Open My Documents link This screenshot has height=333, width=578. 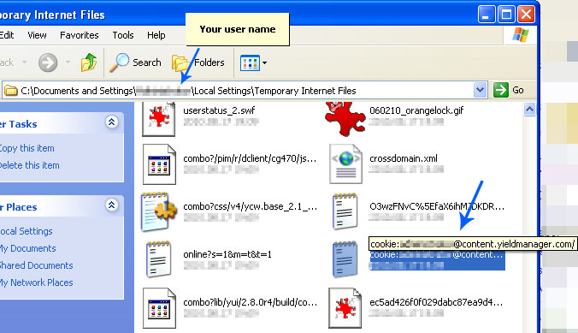click(x=27, y=248)
